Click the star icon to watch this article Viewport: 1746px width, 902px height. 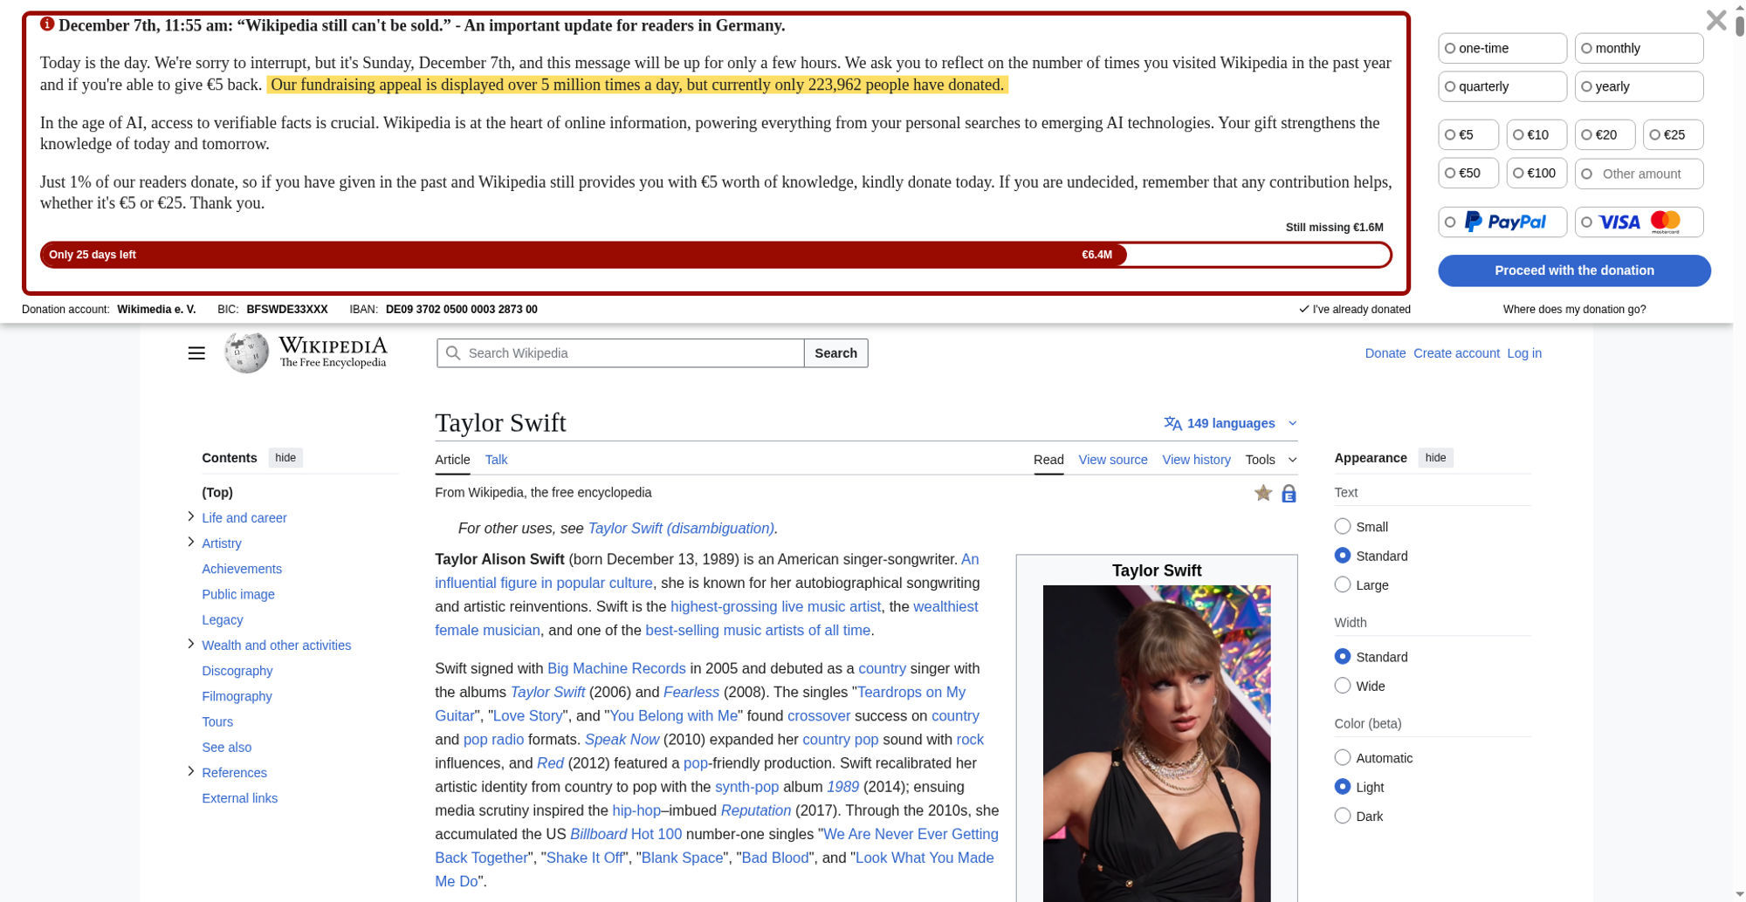coord(1262,493)
